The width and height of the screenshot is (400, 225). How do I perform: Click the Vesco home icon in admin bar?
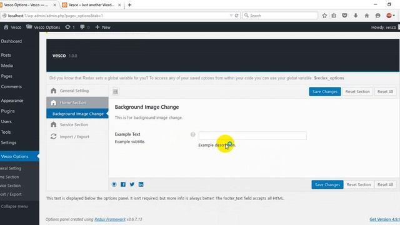(x=6, y=27)
